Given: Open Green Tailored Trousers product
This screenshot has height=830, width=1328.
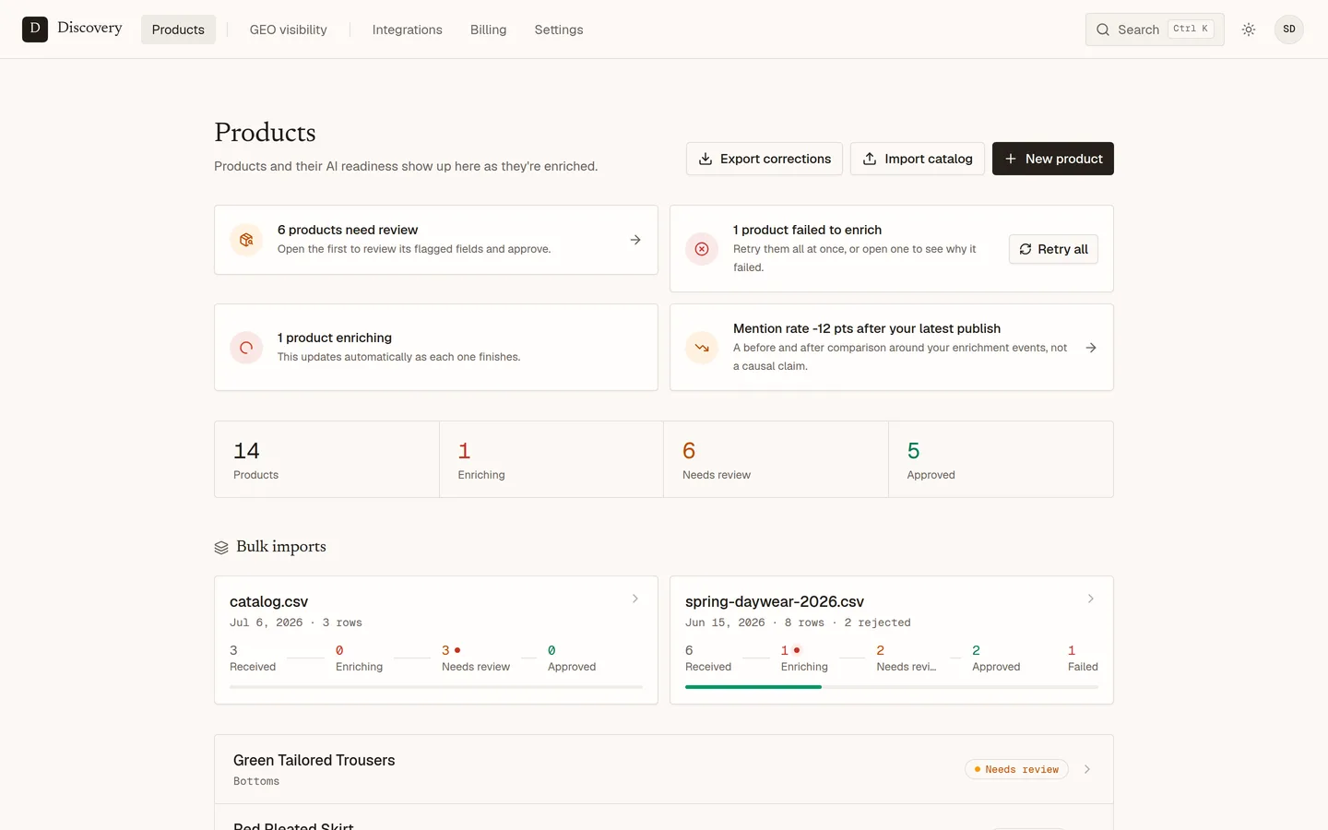Looking at the screenshot, I should [x=664, y=769].
